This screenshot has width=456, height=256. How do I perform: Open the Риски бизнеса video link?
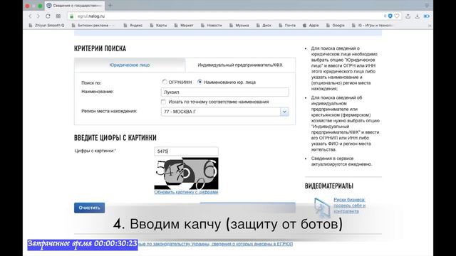(x=349, y=206)
